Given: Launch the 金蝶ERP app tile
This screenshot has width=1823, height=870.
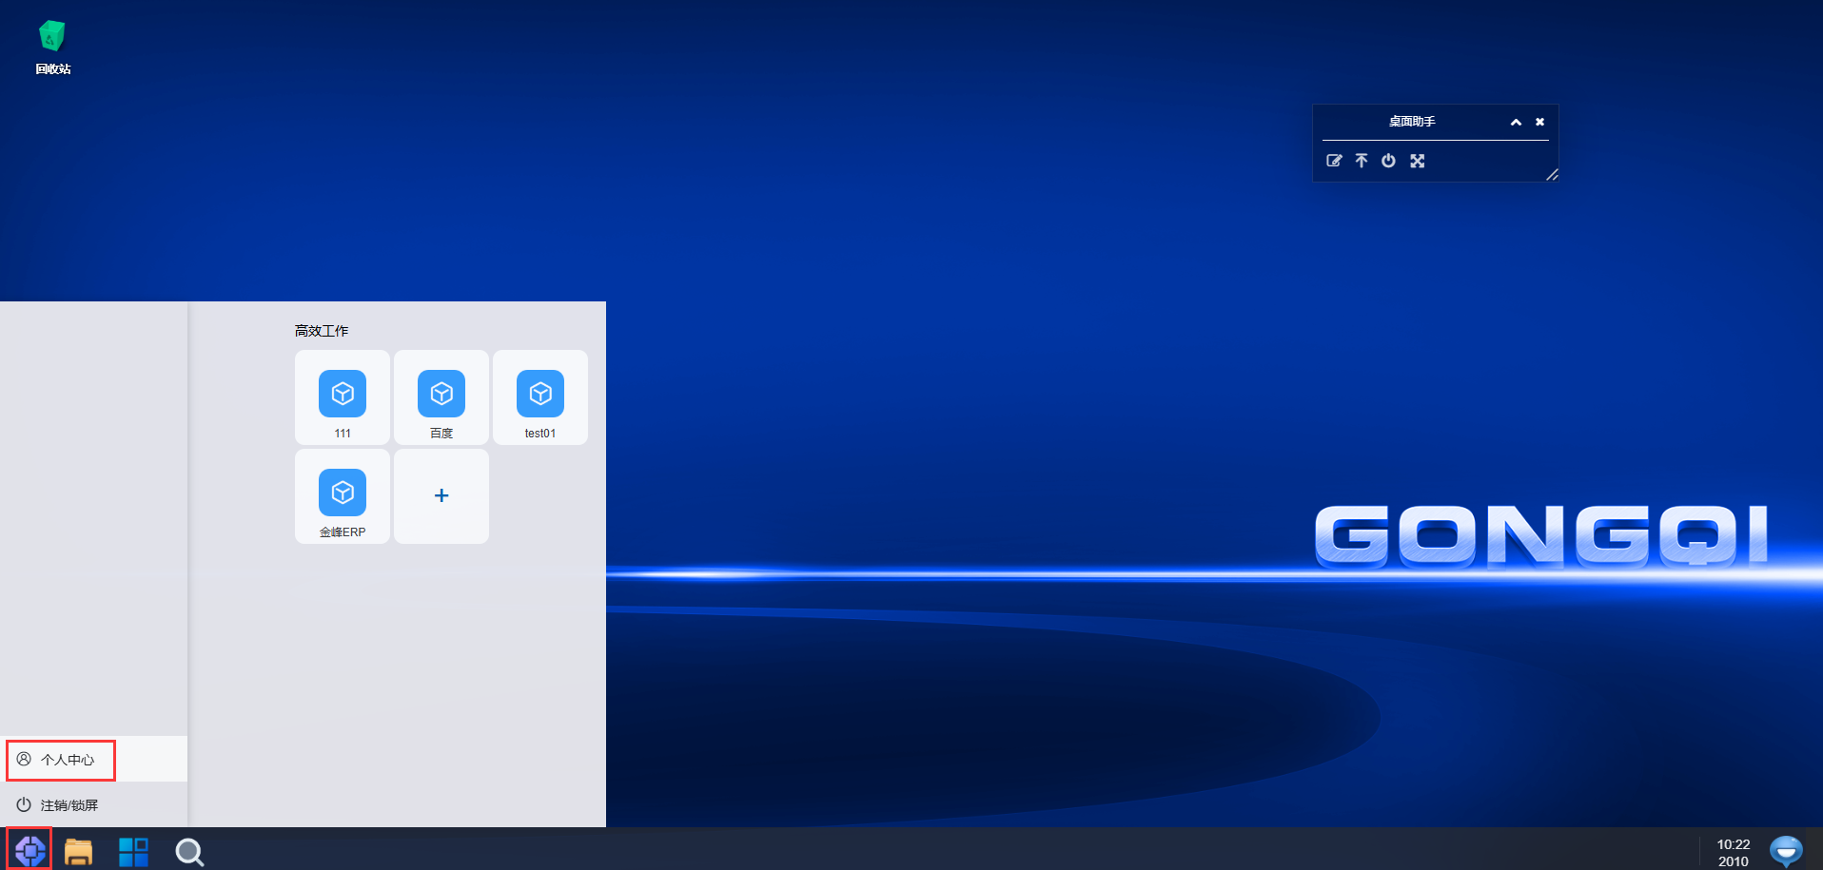Looking at the screenshot, I should [343, 496].
